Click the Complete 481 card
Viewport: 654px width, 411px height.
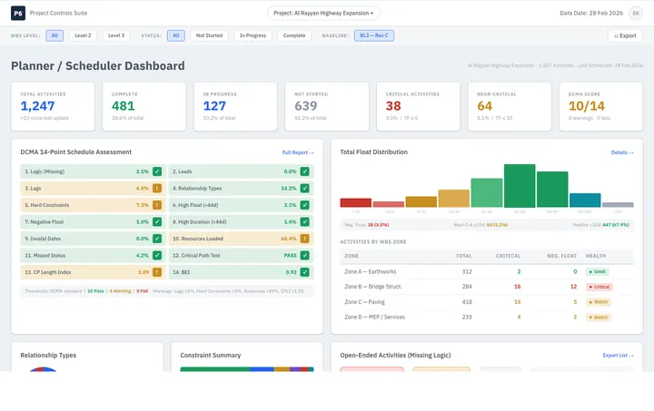(x=144, y=106)
